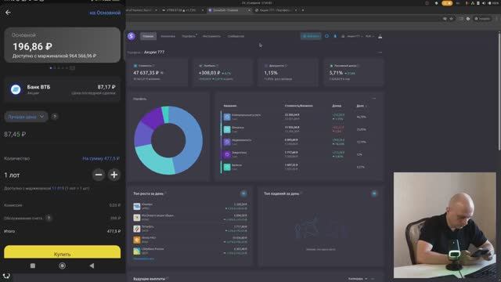Tap the question mark beside Лучшая цена

55,117
